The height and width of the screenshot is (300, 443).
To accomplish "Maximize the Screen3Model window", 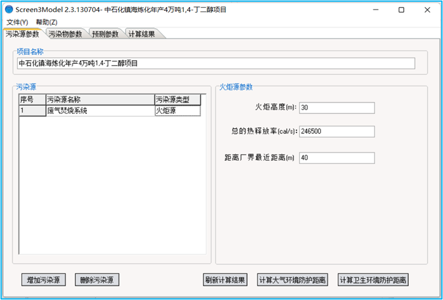I will pos(401,10).
